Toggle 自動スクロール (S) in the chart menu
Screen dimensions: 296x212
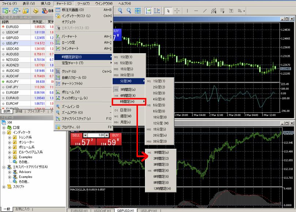coord(84,77)
